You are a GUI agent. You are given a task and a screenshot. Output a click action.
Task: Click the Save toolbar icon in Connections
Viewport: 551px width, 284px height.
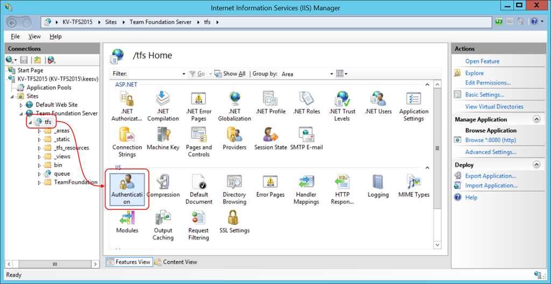pos(24,60)
